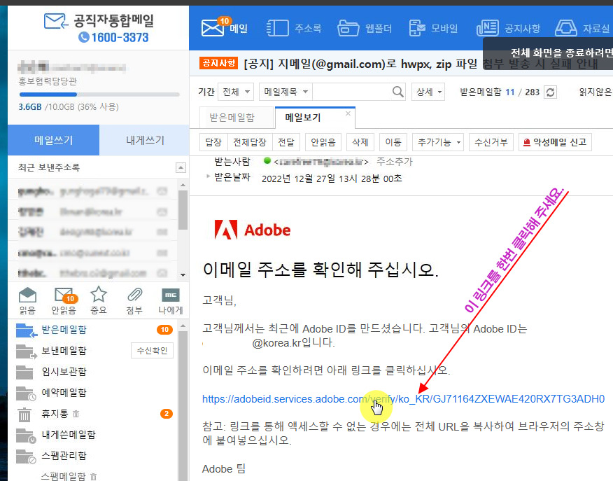Open 메일제목 search type dropdown

(x=286, y=92)
